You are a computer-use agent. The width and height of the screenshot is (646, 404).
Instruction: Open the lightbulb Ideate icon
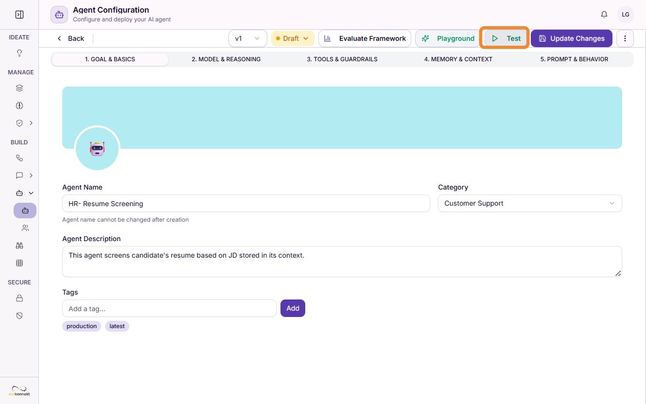point(19,53)
